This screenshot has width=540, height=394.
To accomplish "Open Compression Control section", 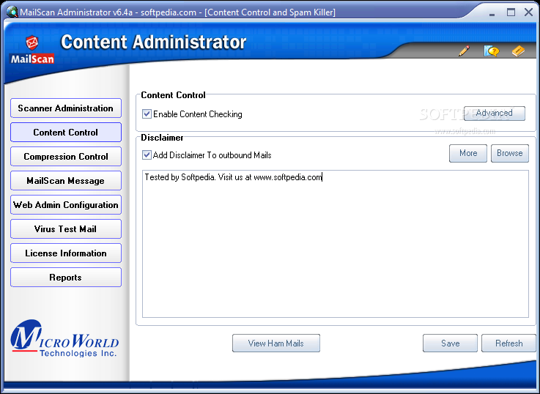I will pyautogui.click(x=66, y=156).
